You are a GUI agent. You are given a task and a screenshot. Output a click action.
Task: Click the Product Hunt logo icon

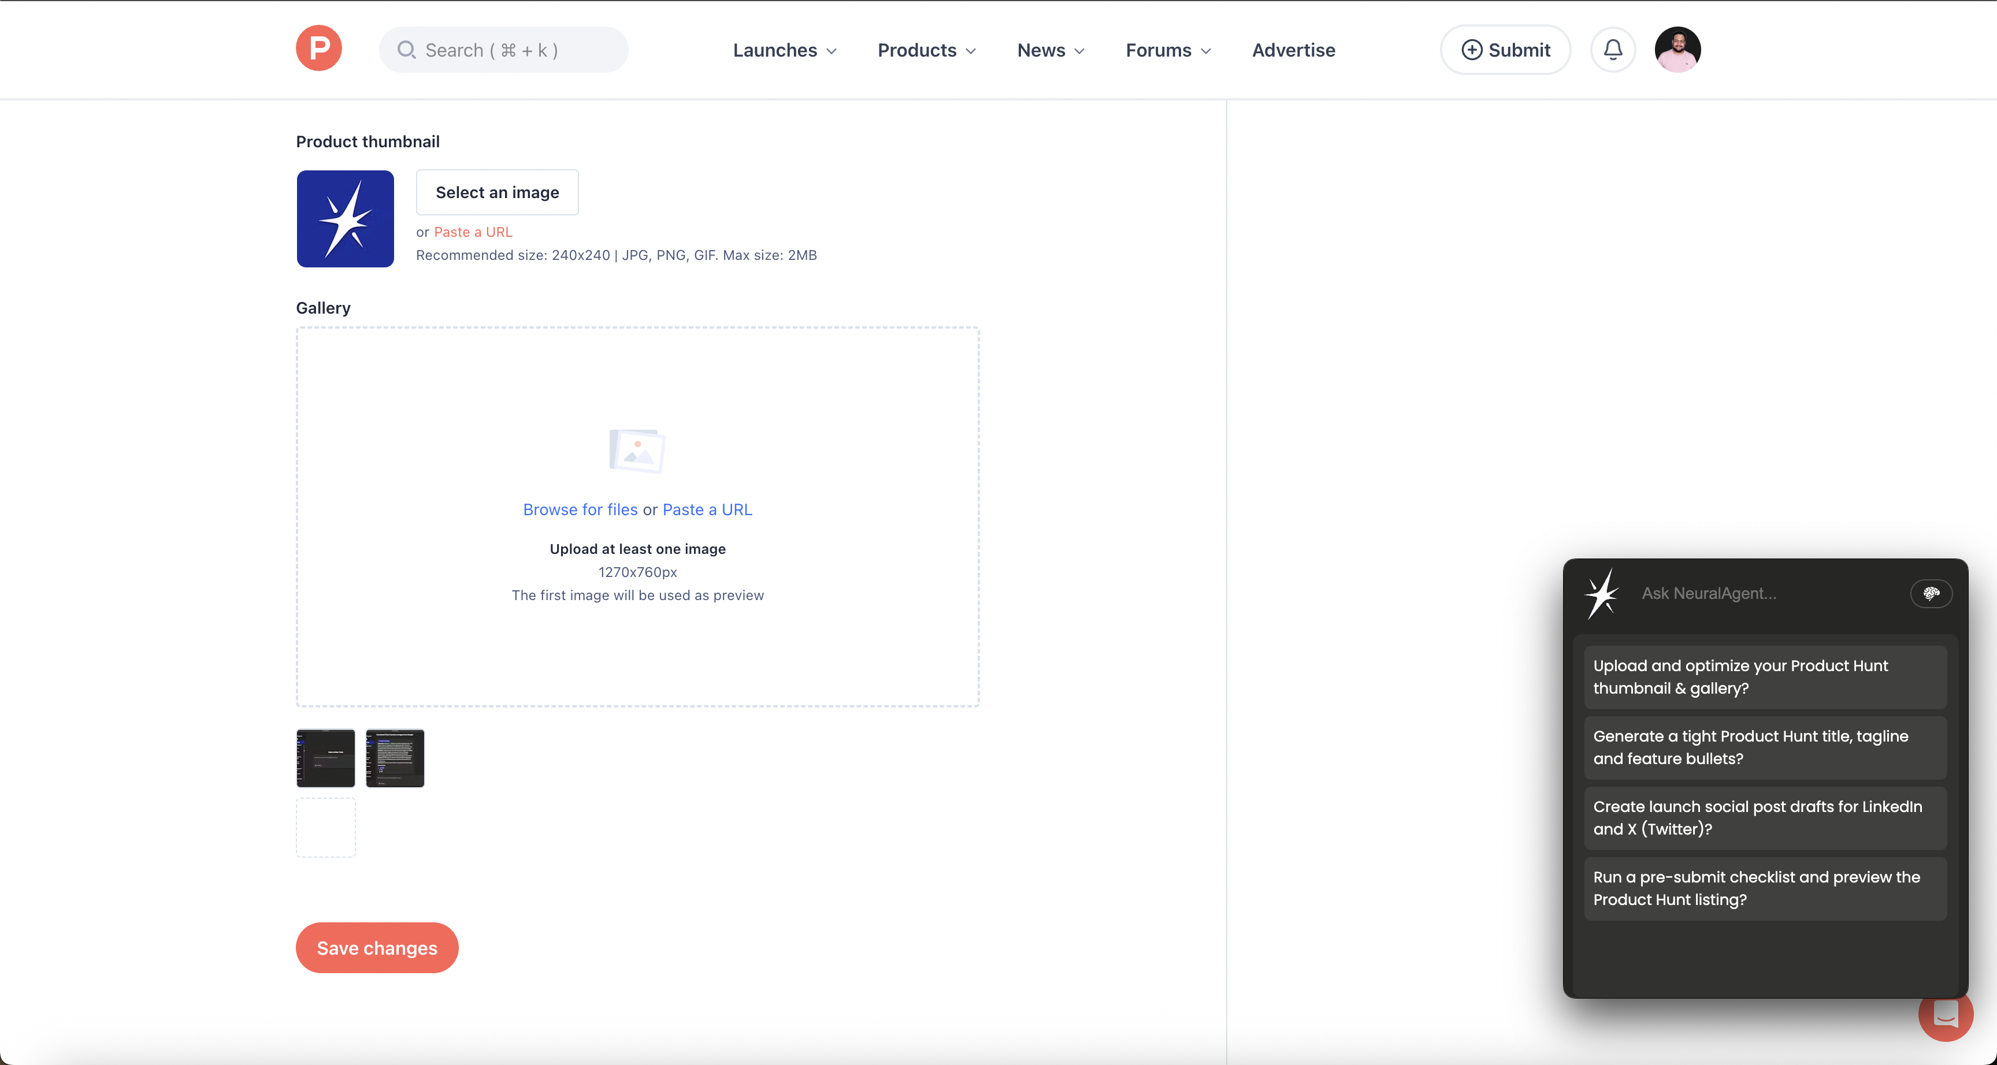318,49
